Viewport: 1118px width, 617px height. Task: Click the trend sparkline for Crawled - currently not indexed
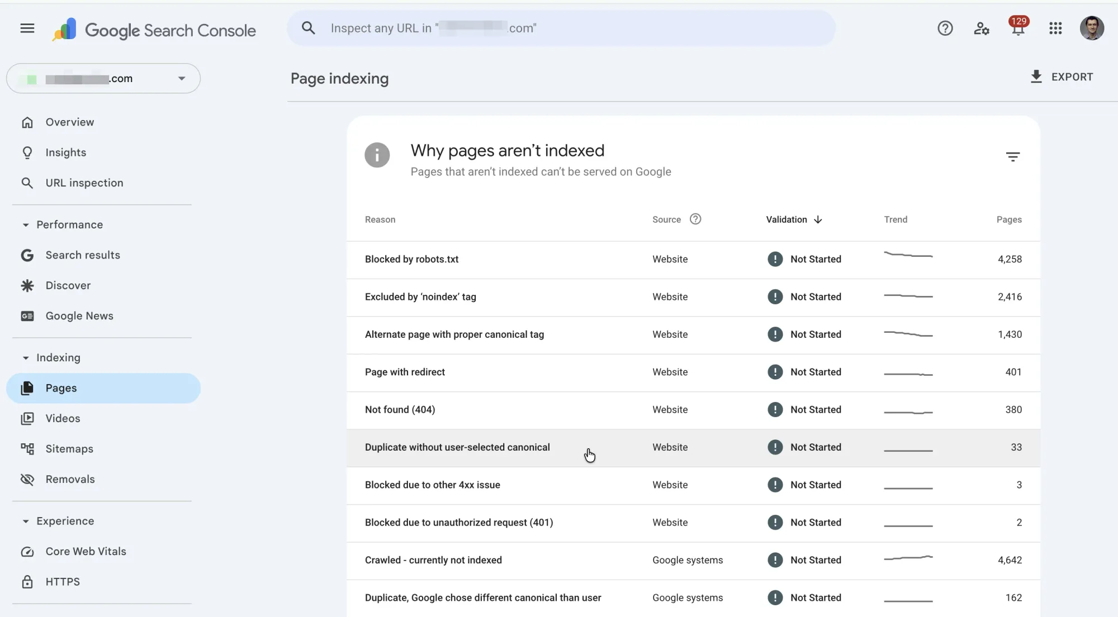point(908,558)
